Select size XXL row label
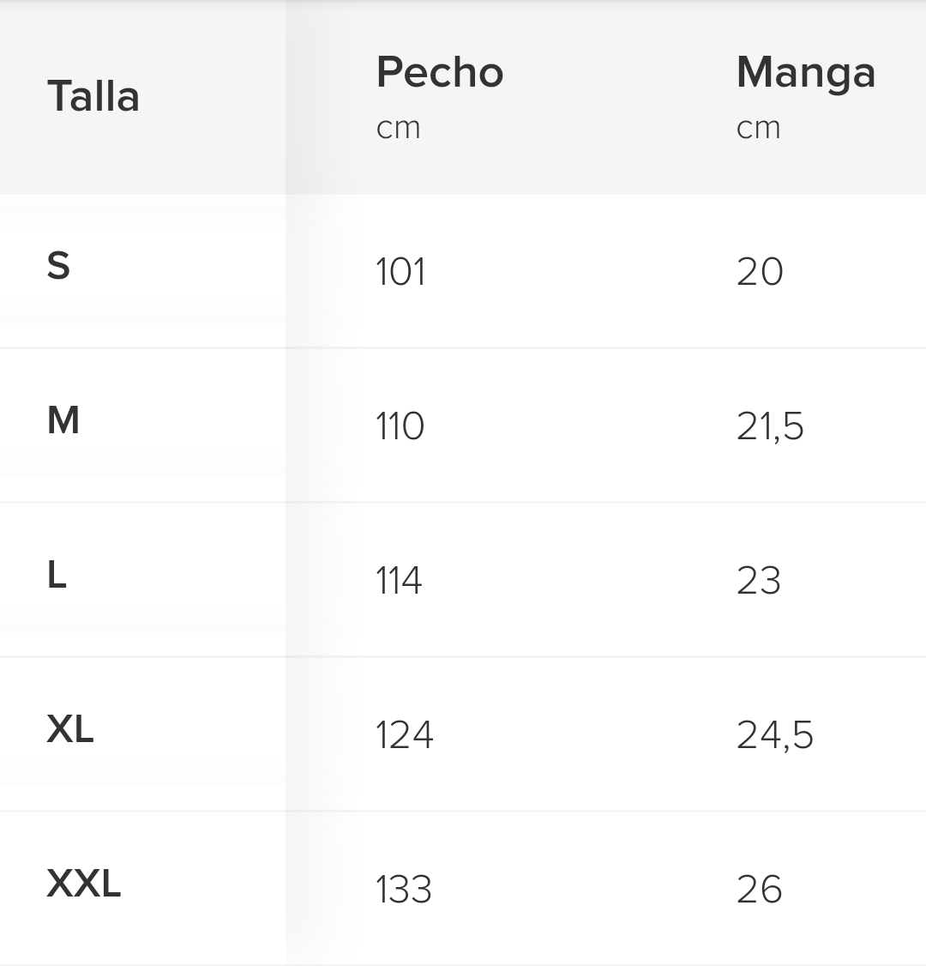The width and height of the screenshot is (926, 966). 84,884
